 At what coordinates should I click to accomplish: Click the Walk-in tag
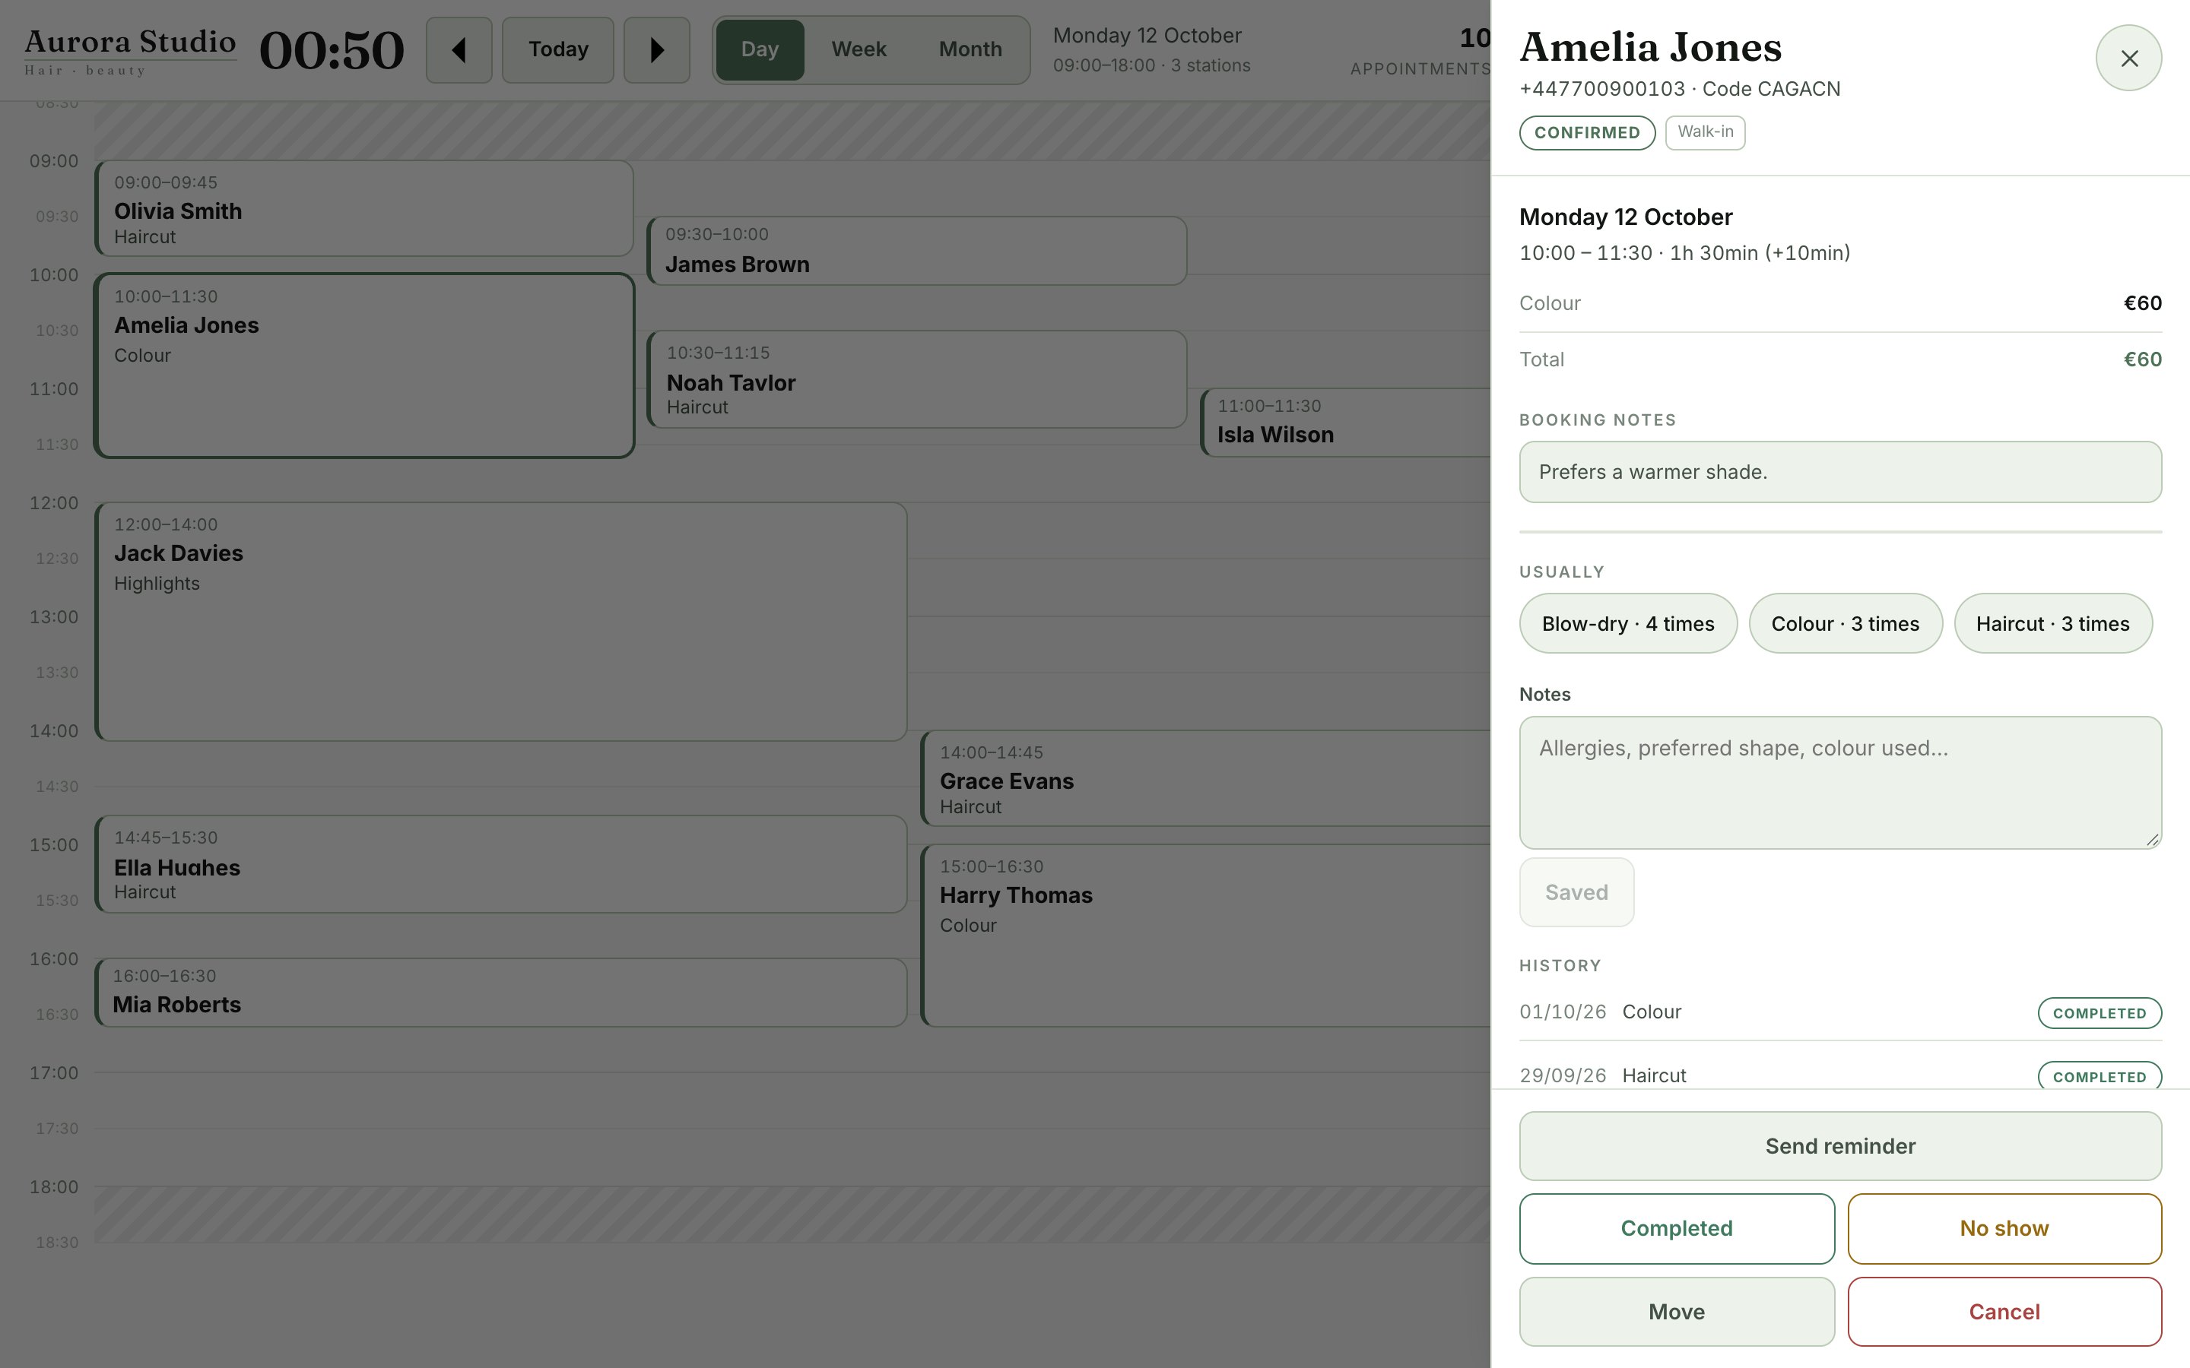coord(1705,132)
